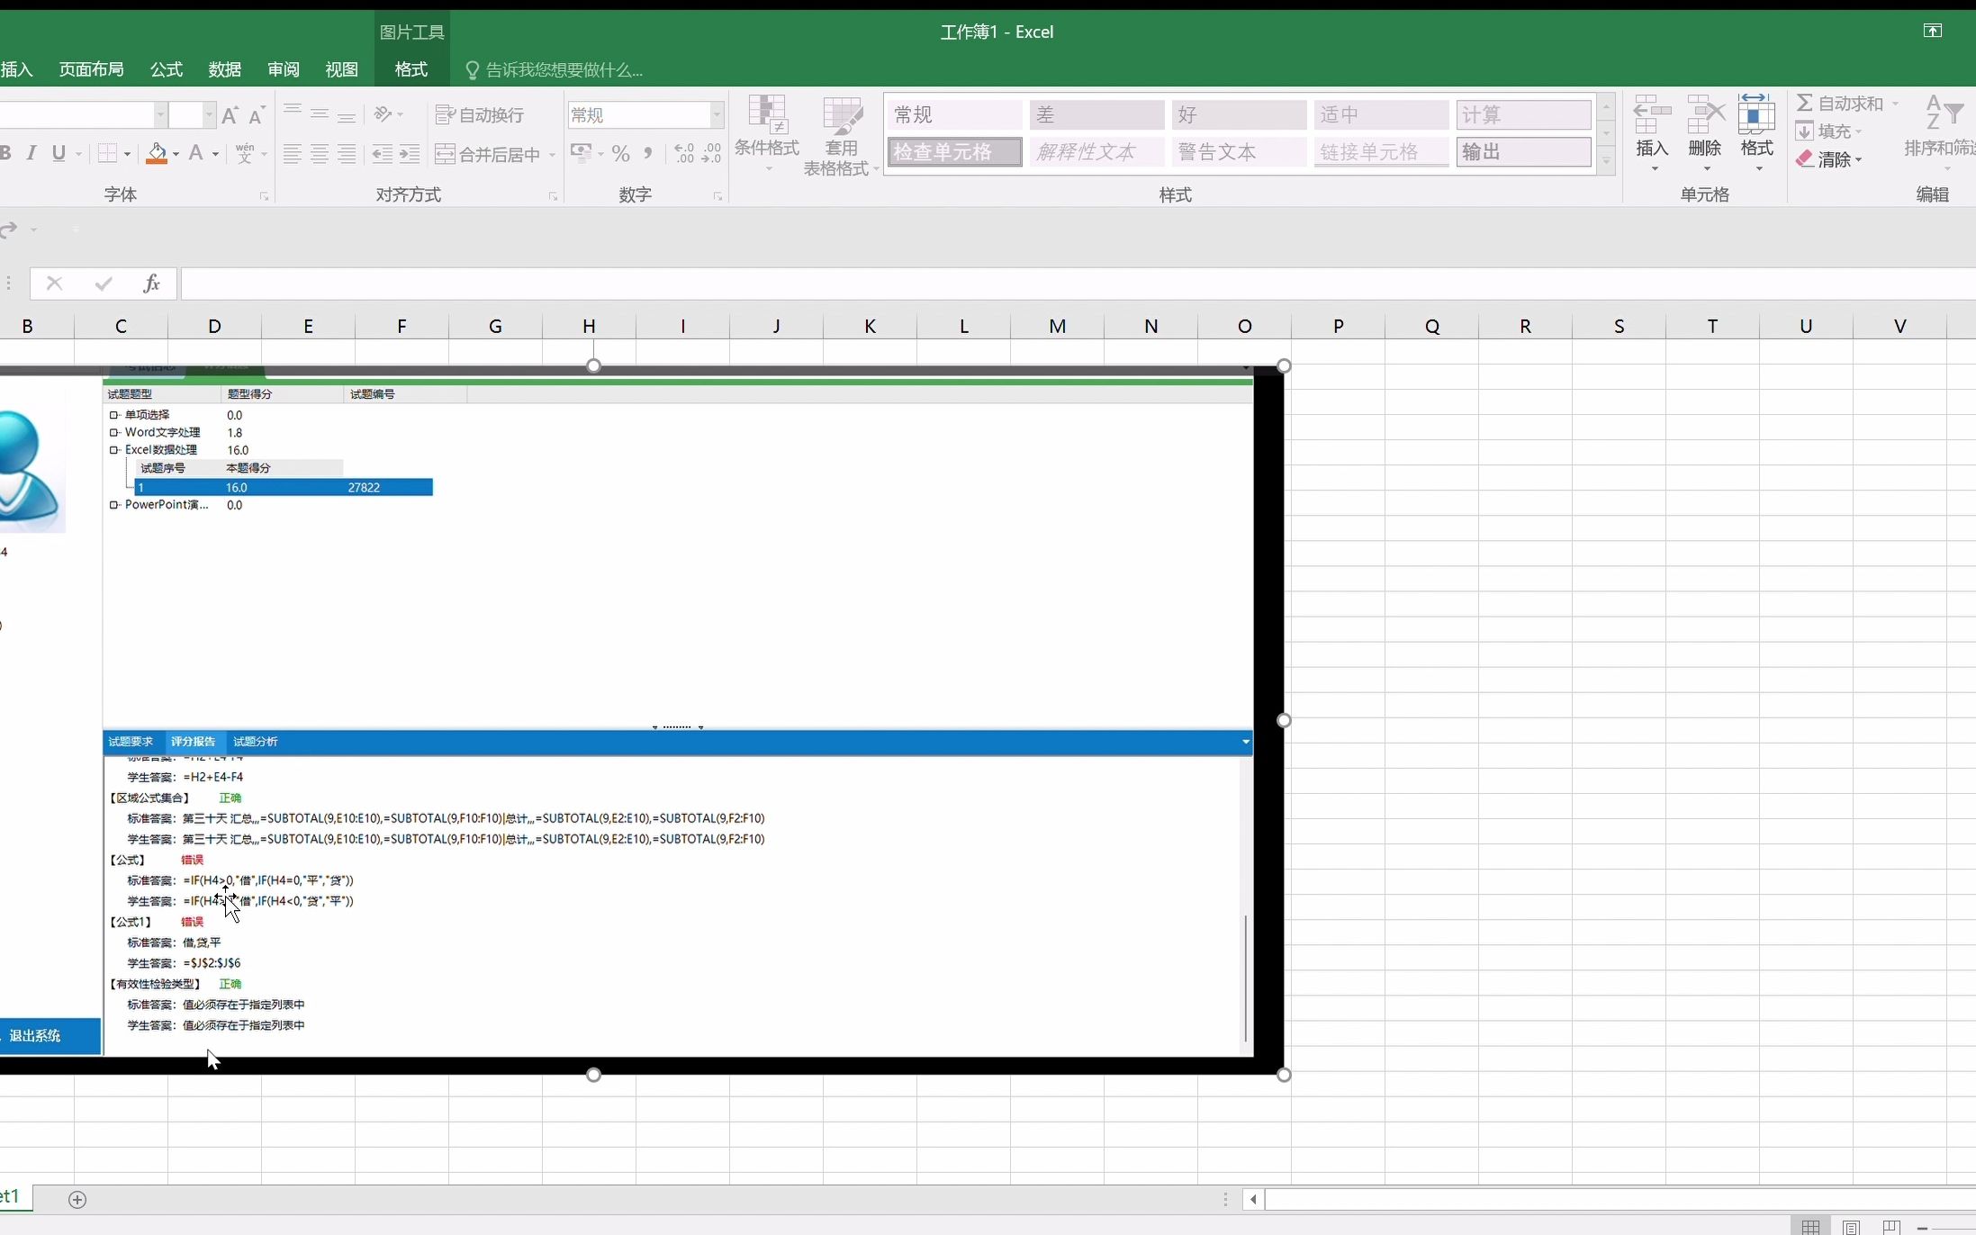This screenshot has width=1976, height=1235.
Task: Open the AutoSum (自动求和) dropdown arrow
Action: click(1895, 104)
